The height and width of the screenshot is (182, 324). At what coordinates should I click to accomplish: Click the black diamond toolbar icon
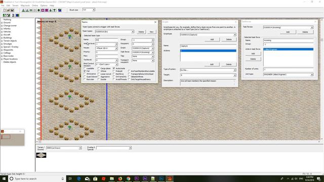tap(38, 10)
